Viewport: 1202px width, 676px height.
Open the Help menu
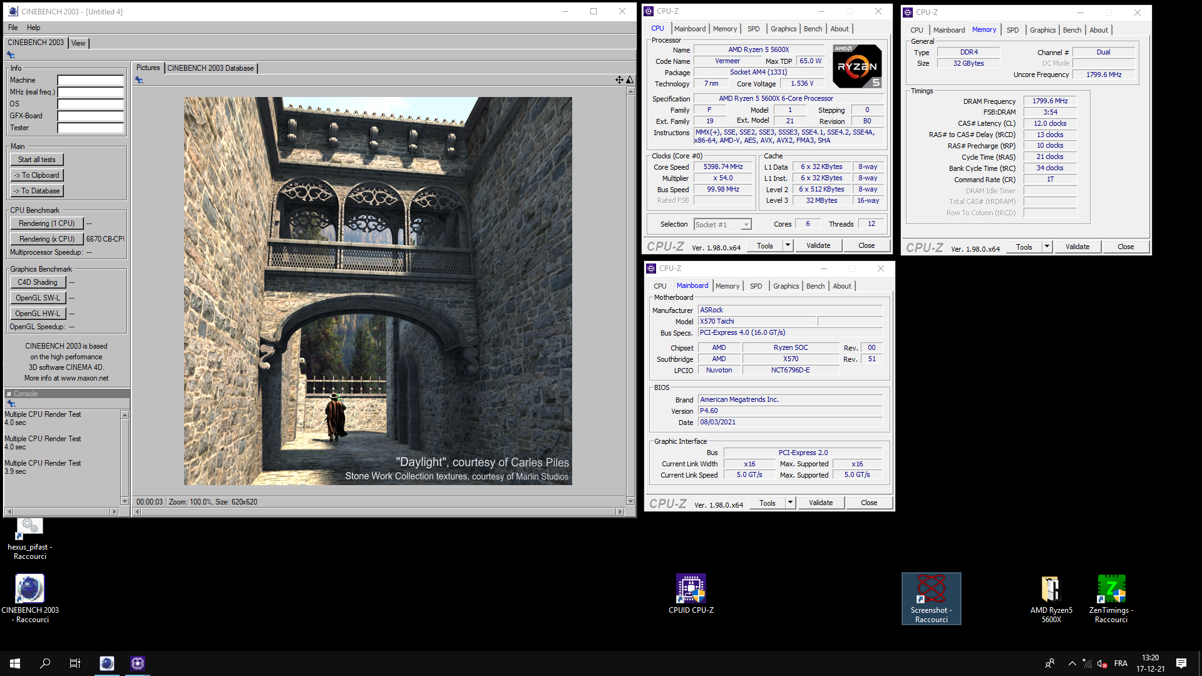(x=34, y=28)
